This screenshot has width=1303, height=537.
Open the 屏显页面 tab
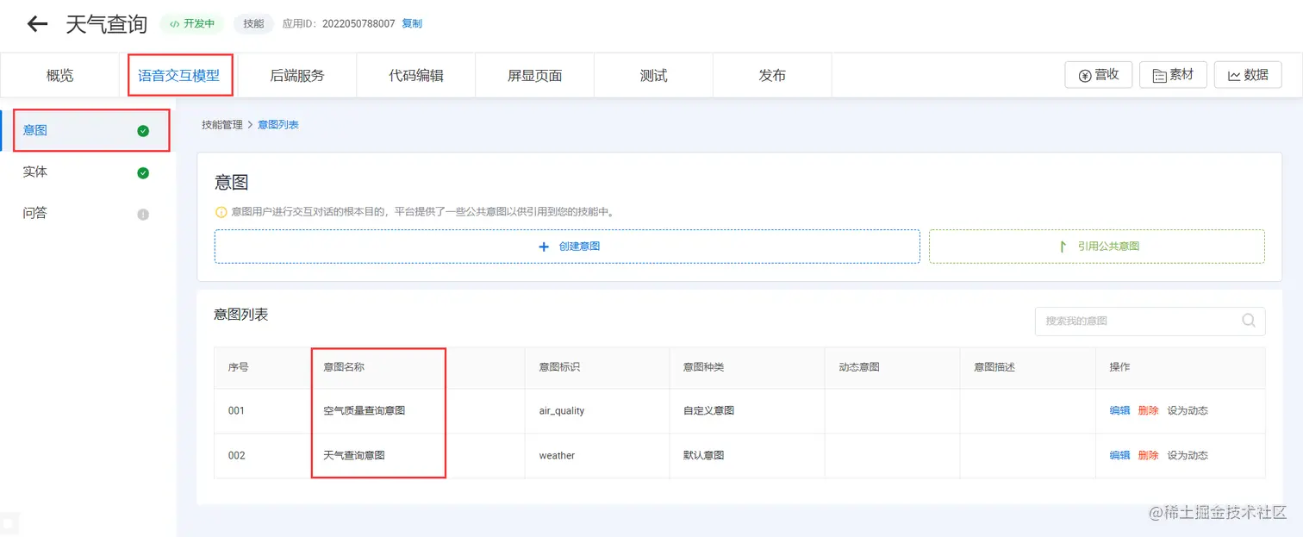click(535, 76)
